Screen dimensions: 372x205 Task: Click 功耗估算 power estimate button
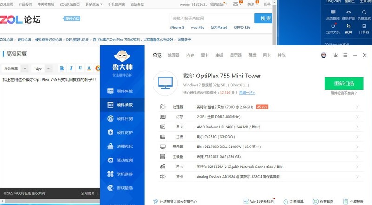click(x=293, y=201)
